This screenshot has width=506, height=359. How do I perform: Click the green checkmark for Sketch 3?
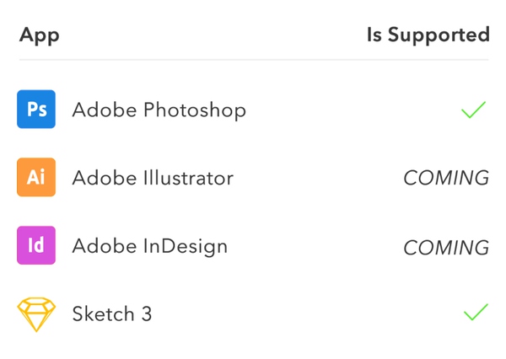coord(476,313)
